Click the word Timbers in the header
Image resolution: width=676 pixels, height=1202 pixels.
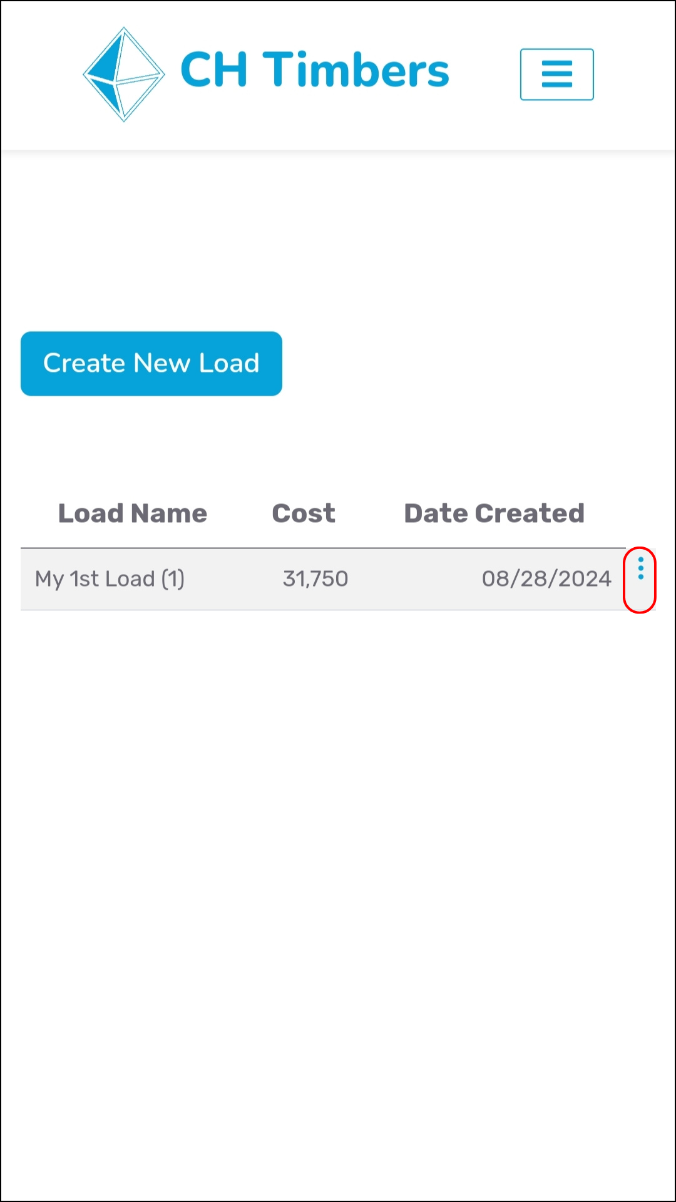point(356,69)
